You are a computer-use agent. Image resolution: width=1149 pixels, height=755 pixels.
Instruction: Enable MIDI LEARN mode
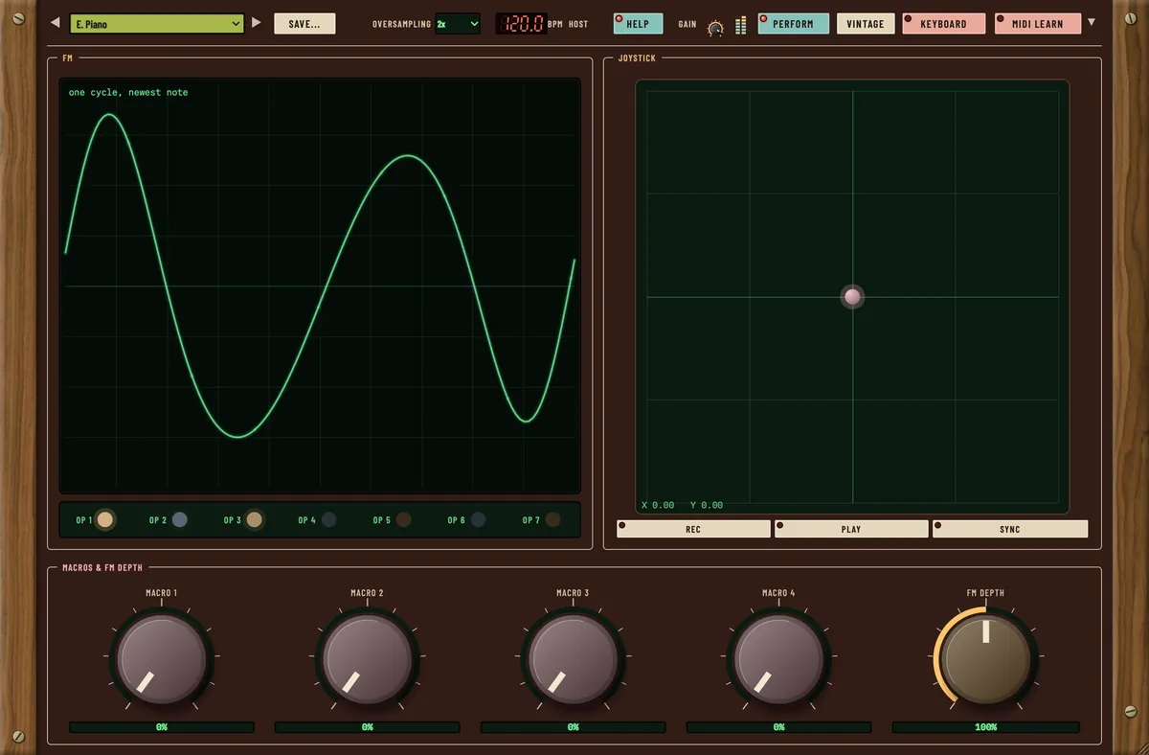click(x=1037, y=24)
